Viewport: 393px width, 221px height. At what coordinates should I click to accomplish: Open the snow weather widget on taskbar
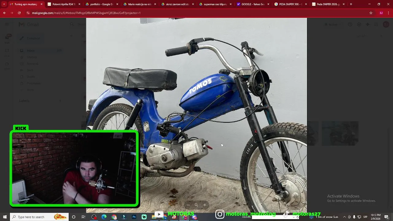[324, 217]
